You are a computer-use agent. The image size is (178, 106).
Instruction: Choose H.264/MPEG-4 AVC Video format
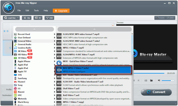[94, 56]
